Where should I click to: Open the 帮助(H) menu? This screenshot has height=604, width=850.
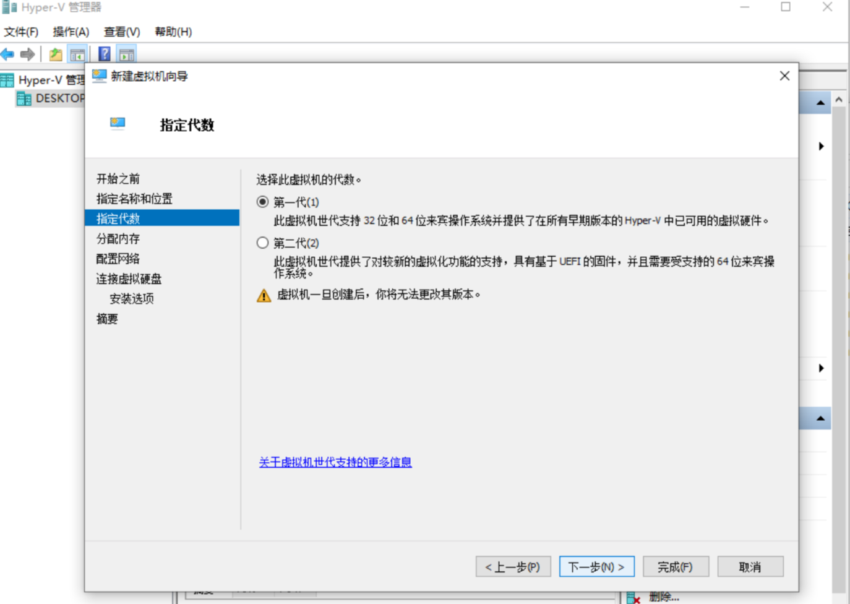173,32
